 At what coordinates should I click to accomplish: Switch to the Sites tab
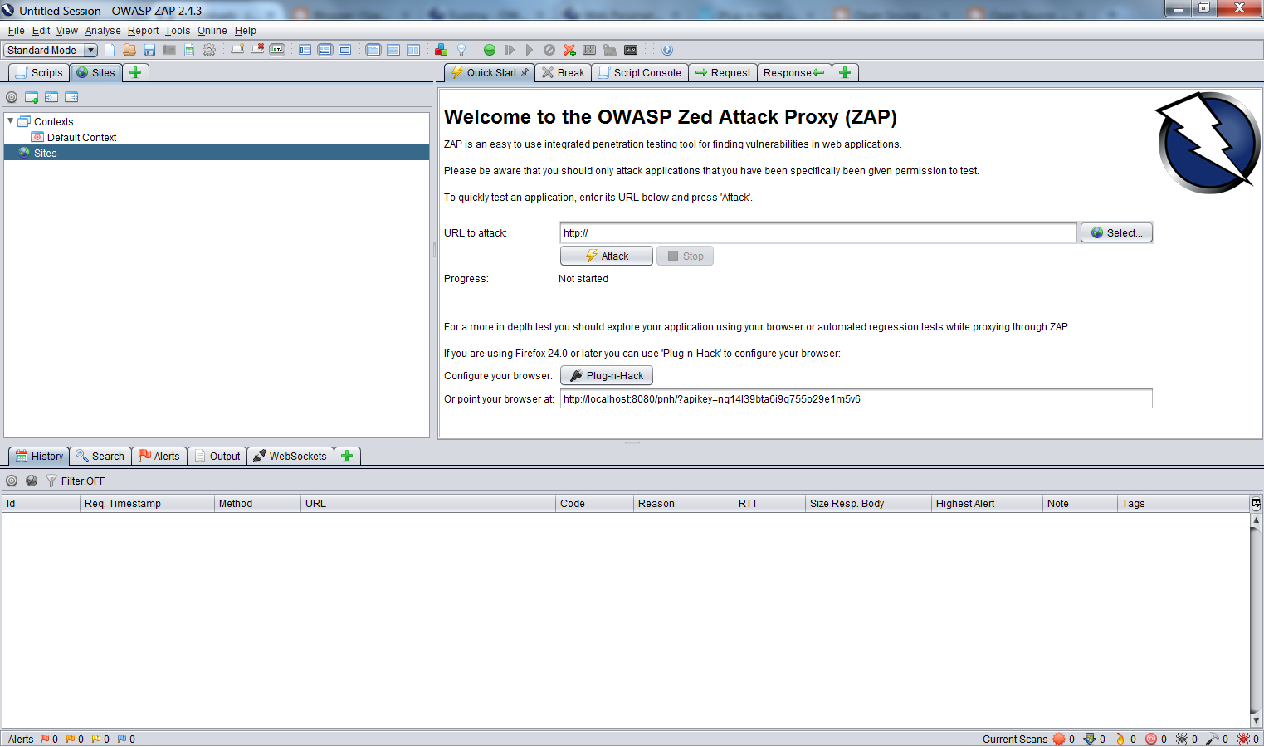pyautogui.click(x=96, y=73)
